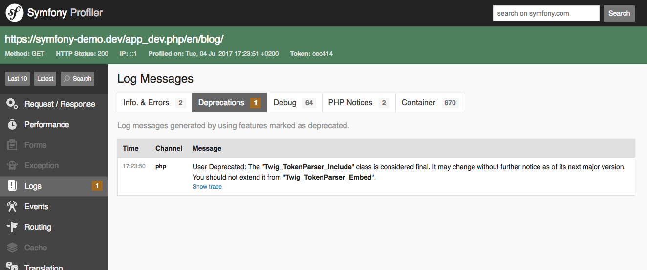Screen dimensions: 647x270
Task: Click the Latest button
Action: tap(45, 79)
